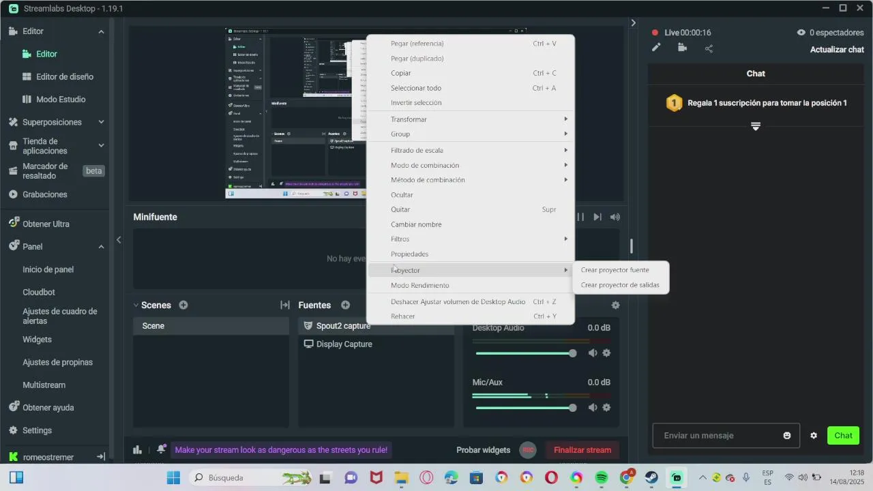Adjust the Desktop Audio volume slider
873x491 pixels.
click(525, 353)
